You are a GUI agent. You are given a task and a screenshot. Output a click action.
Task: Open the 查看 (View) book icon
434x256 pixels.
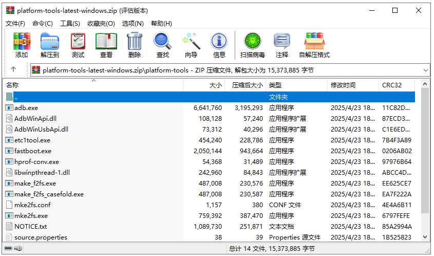point(106,45)
